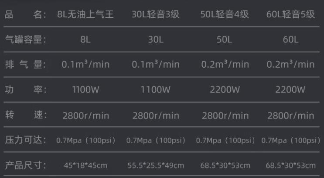Select the 2800r/min value under 8L
The image size is (324, 178).
[86, 115]
